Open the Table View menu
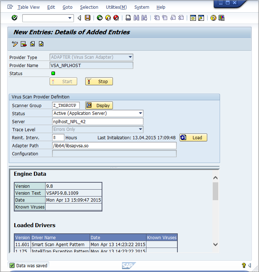 [x=28, y=7]
